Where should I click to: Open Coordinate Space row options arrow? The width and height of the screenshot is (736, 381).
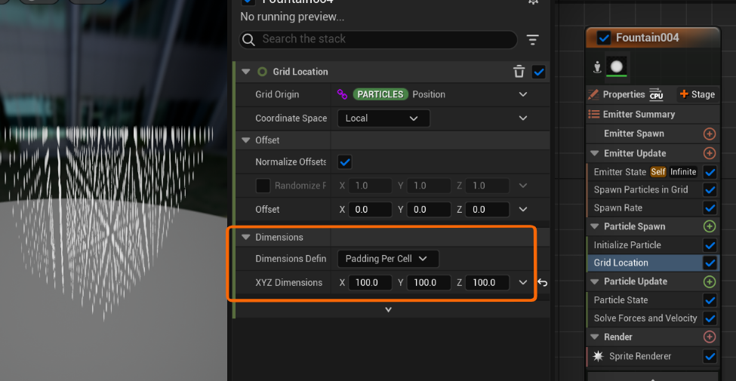[523, 118]
